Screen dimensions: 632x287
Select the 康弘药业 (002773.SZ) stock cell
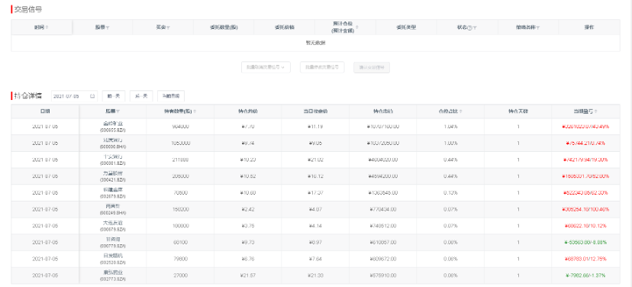tap(112, 276)
